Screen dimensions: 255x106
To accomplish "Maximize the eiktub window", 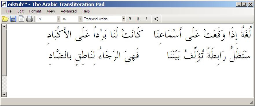I will coord(244,4).
